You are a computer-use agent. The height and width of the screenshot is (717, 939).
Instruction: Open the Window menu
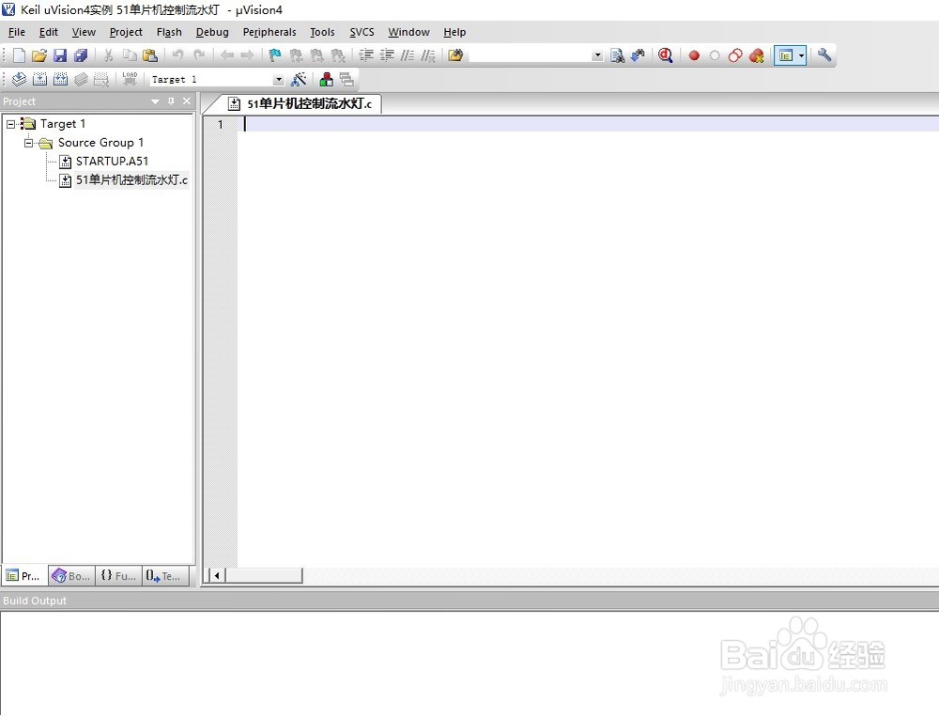408,32
